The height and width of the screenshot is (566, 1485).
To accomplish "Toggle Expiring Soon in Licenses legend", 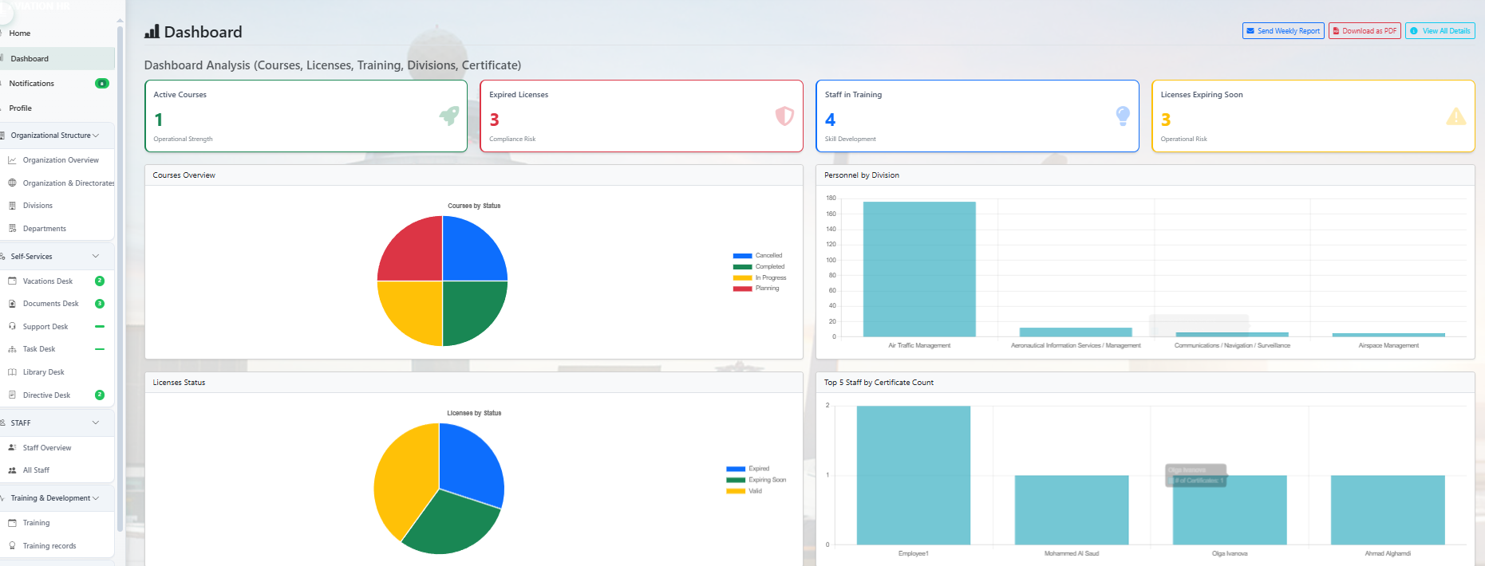I will [756, 480].
